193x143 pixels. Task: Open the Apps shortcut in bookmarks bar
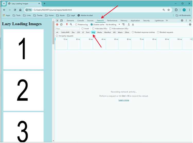[x=6, y=15]
